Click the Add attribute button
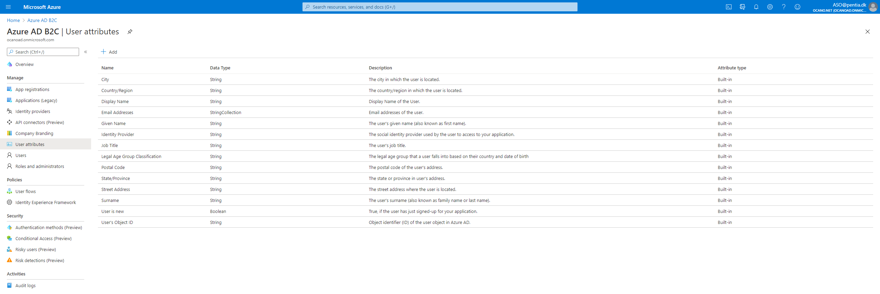This screenshot has height=294, width=880. click(x=109, y=52)
